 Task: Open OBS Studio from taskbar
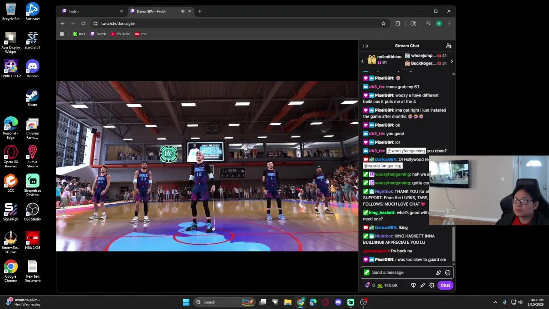[363, 302]
